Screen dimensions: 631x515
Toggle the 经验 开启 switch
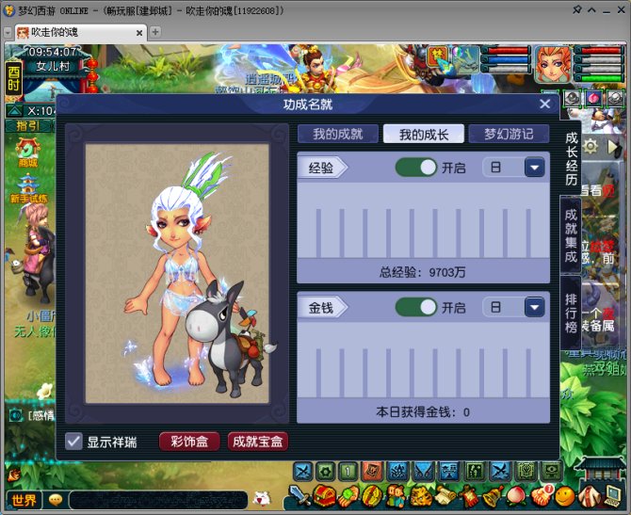point(416,167)
